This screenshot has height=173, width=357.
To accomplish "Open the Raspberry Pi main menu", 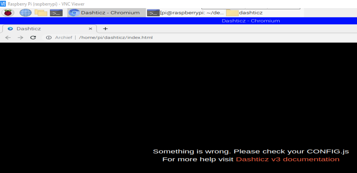I will pyautogui.click(x=8, y=13).
